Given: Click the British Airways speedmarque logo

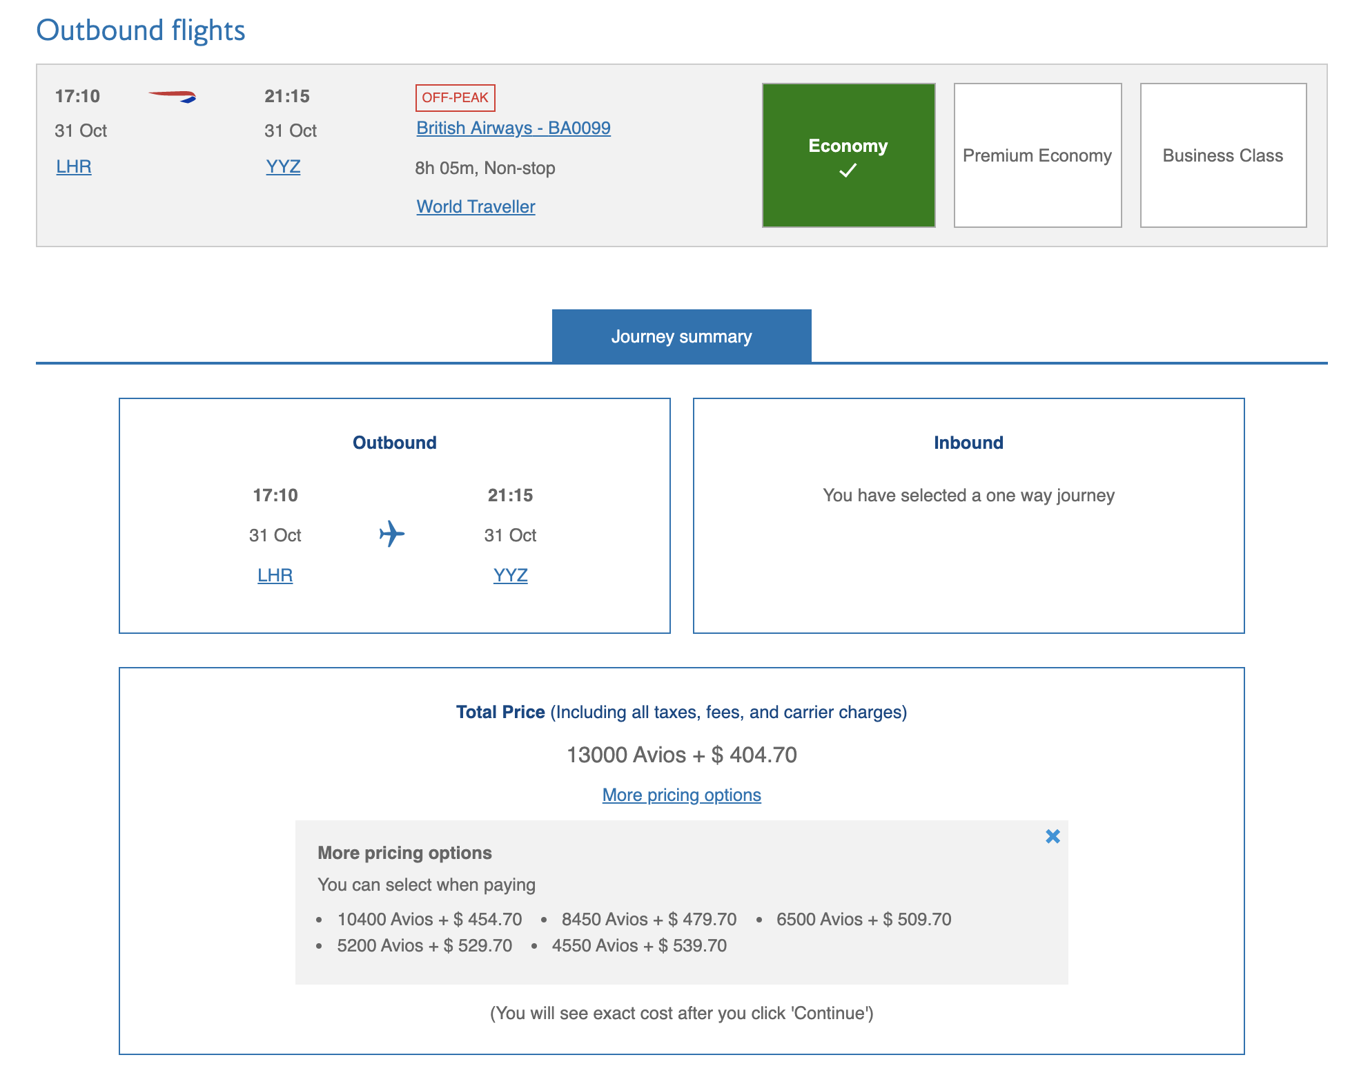Looking at the screenshot, I should [173, 97].
